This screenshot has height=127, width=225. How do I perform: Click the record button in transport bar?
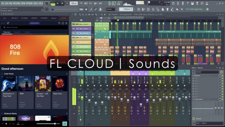click(67, 4)
